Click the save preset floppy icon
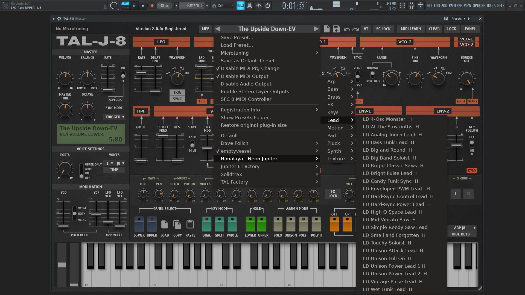 (336, 29)
